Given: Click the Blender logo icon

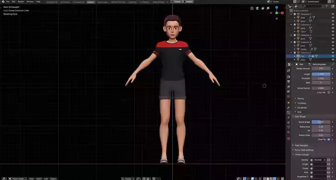Looking at the screenshot, I should [2, 1].
